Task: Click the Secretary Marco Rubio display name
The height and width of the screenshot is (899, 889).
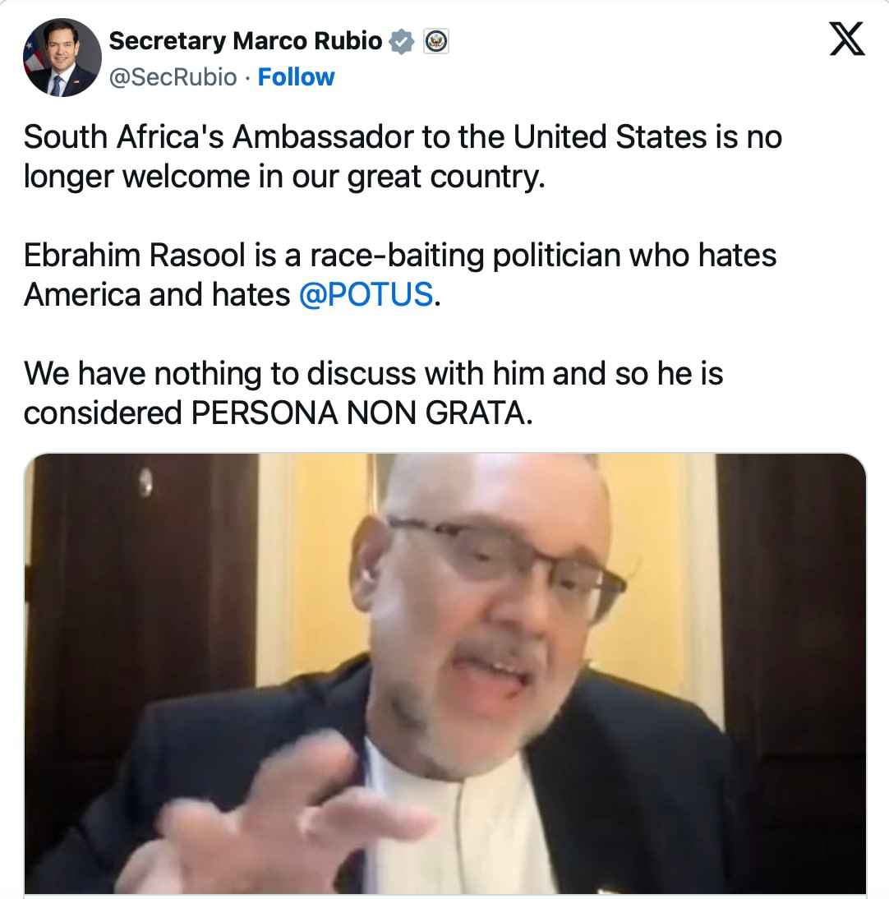Action: [x=246, y=41]
